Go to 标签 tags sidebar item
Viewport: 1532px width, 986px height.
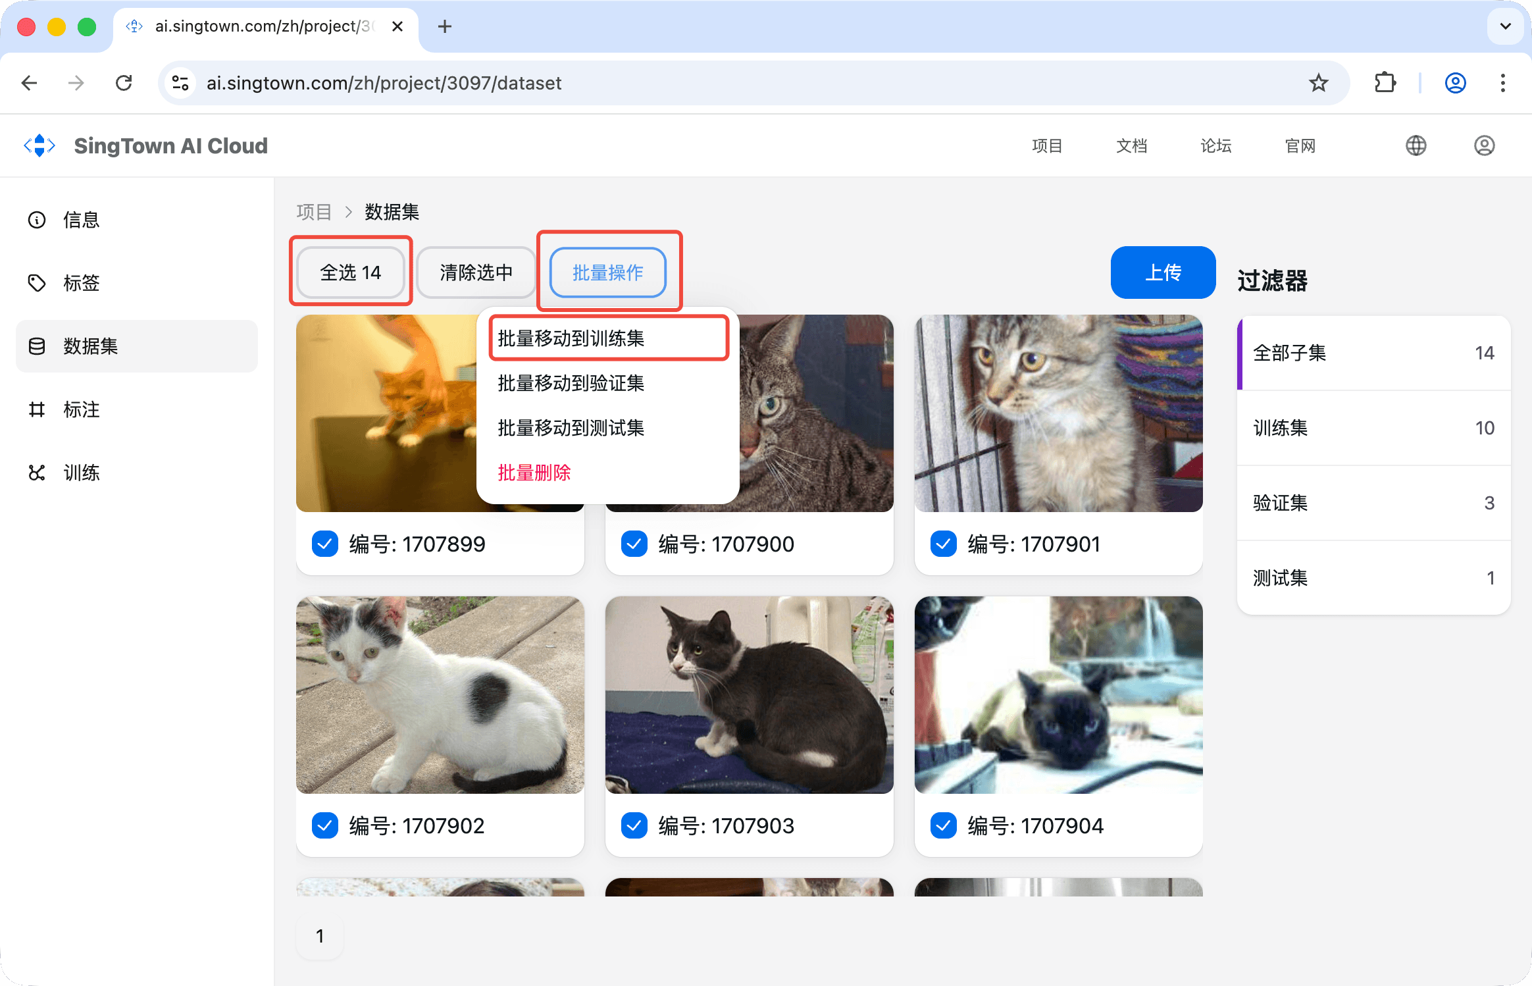click(80, 283)
